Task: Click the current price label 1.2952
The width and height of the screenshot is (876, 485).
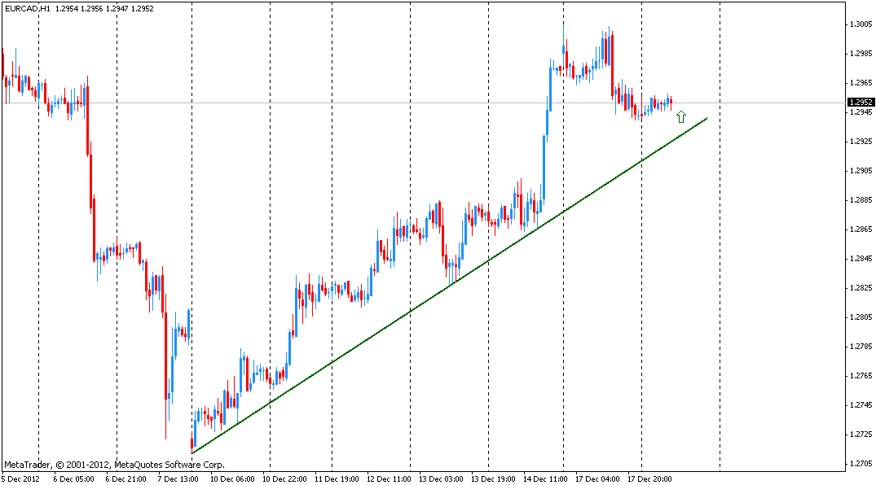Action: pos(861,103)
